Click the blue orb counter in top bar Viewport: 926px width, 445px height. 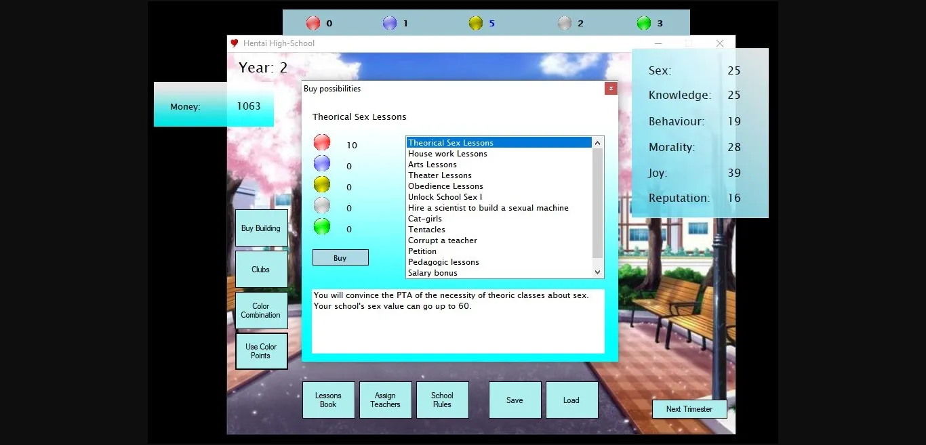coord(390,22)
